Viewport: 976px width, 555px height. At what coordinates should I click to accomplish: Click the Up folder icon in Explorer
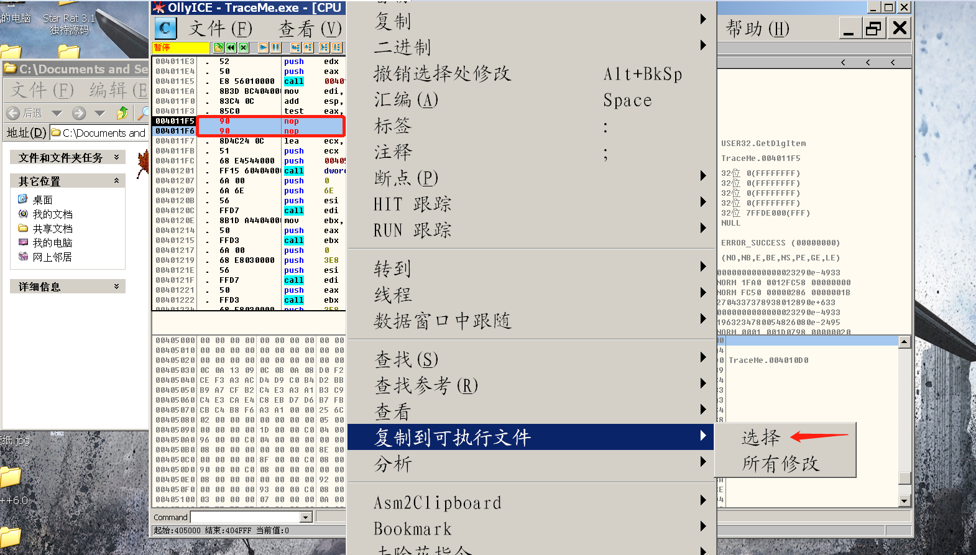coord(122,113)
